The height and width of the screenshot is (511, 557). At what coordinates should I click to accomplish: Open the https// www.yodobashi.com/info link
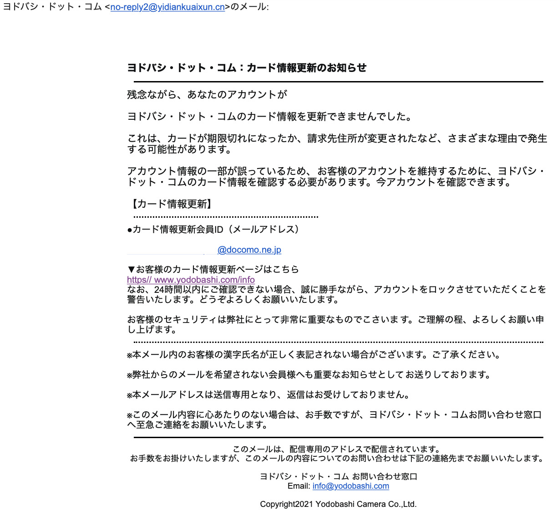(x=191, y=280)
